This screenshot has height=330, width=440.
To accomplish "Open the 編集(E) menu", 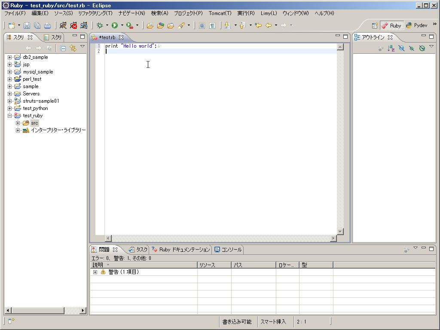I will click(x=40, y=13).
